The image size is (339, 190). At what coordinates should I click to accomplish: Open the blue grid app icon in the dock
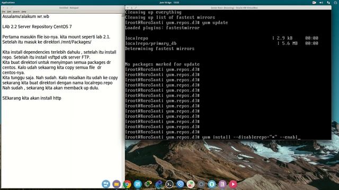pyautogui.click(x=138, y=184)
